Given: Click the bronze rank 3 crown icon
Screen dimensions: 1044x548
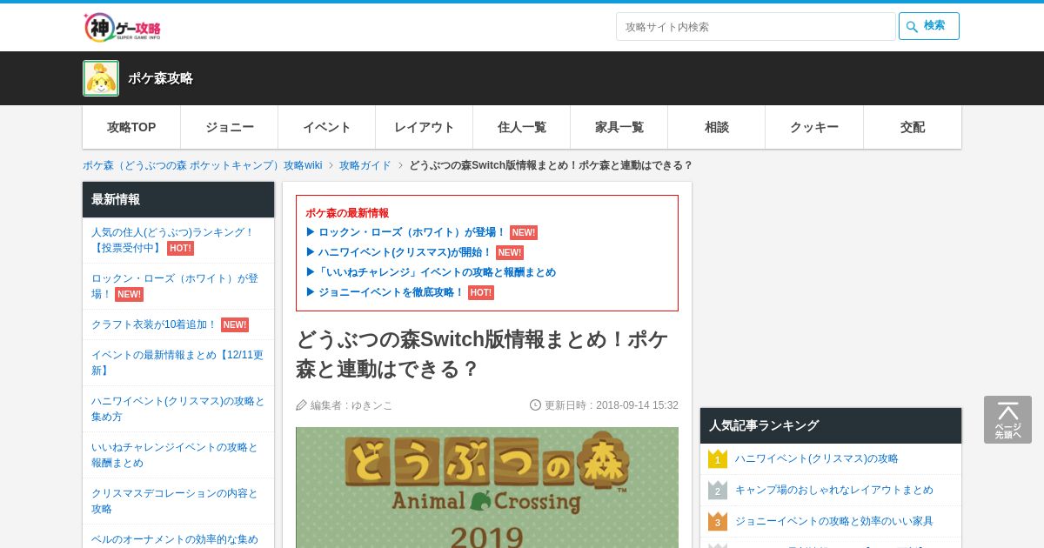Looking at the screenshot, I should click(x=718, y=521).
